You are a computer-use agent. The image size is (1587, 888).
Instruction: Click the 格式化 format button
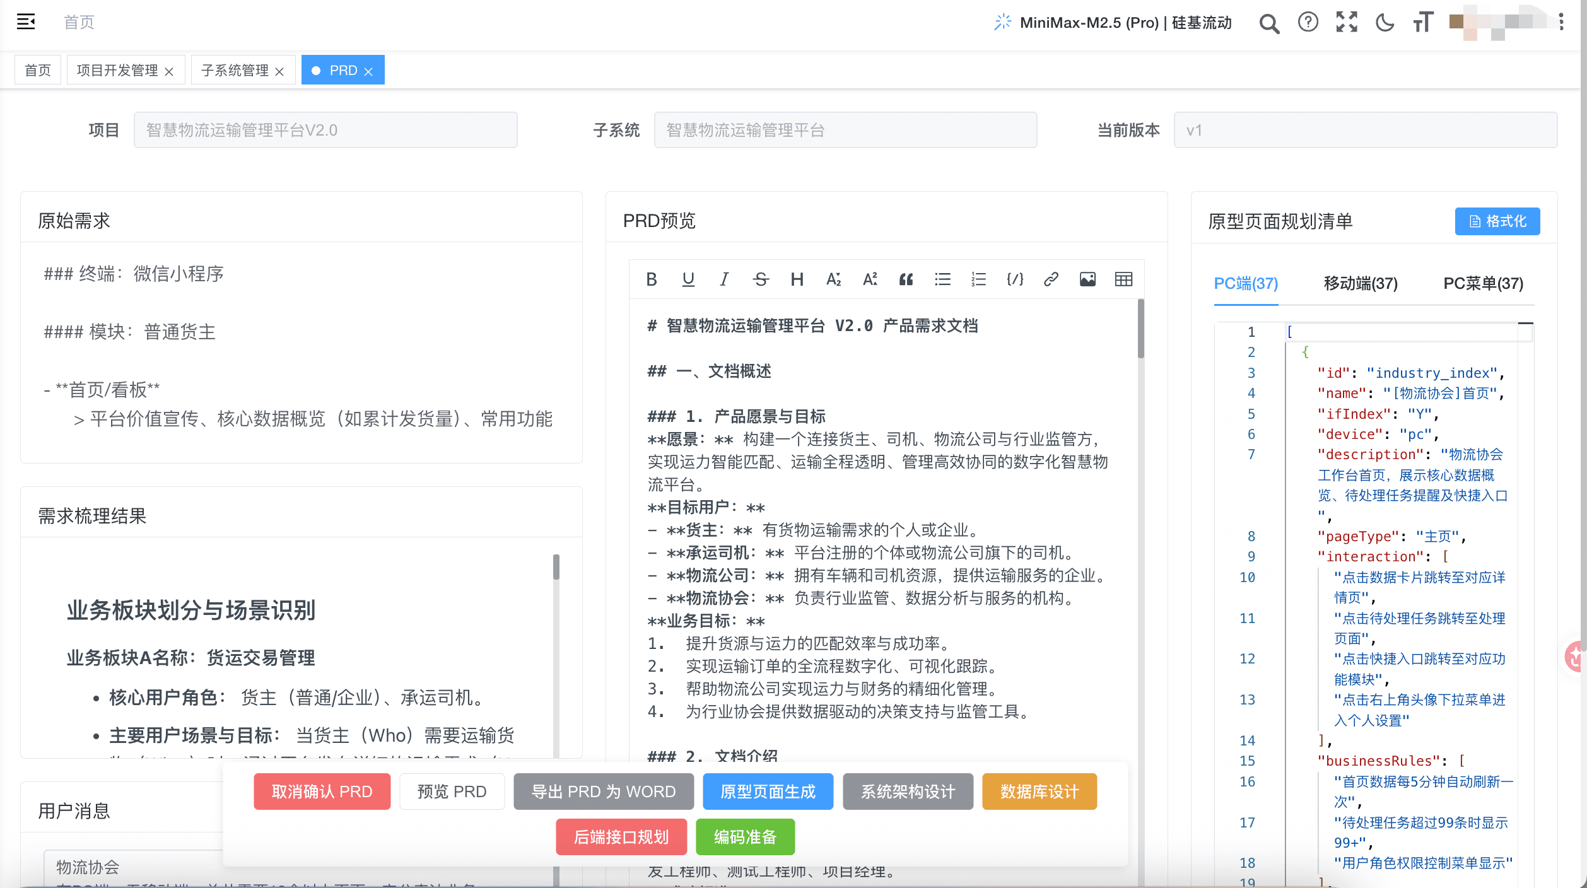coord(1497,221)
